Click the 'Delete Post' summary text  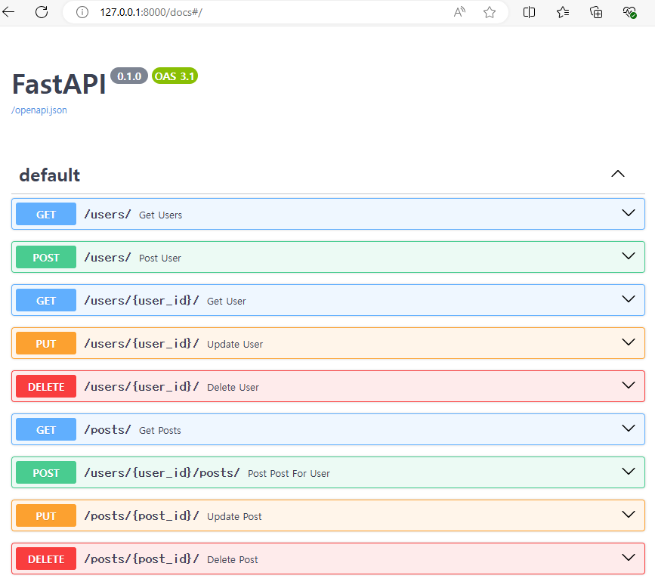pos(232,559)
